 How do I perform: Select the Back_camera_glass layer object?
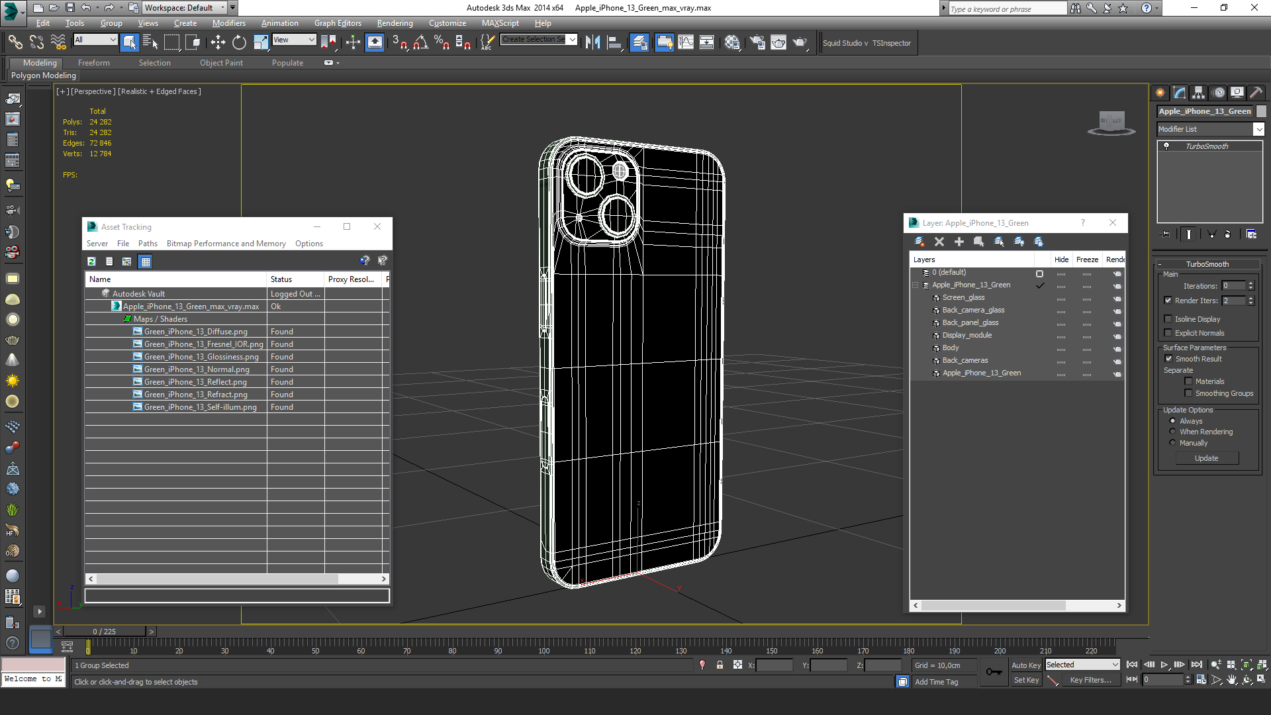973,310
